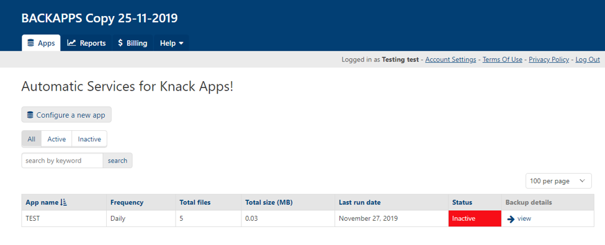Sort by Last run date column header
This screenshot has height=245, width=605.
coord(360,202)
